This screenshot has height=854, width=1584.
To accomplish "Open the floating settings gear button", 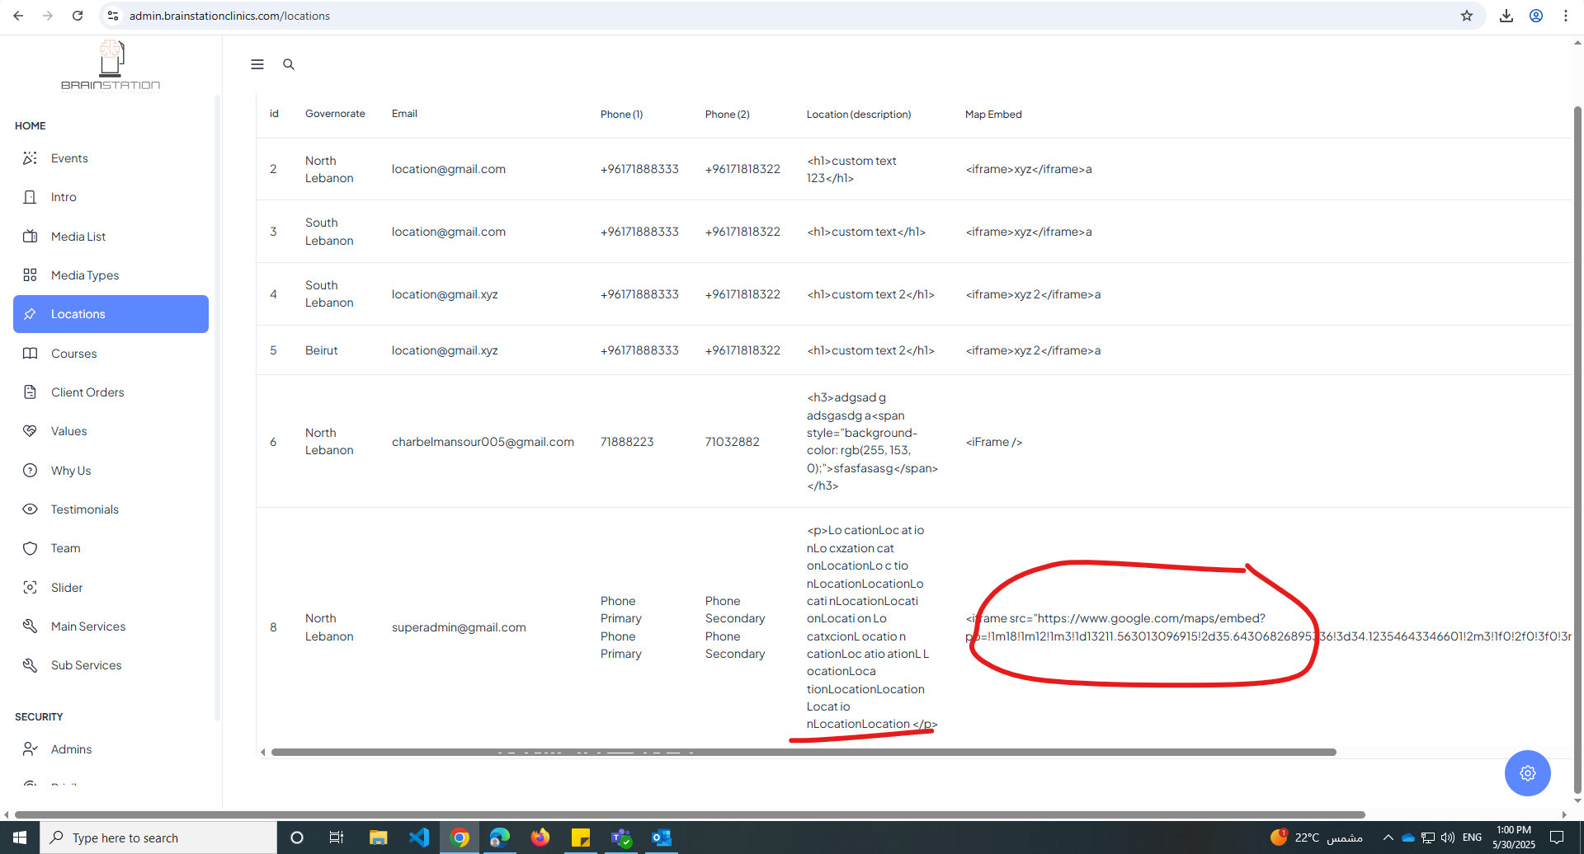I will [x=1527, y=773].
